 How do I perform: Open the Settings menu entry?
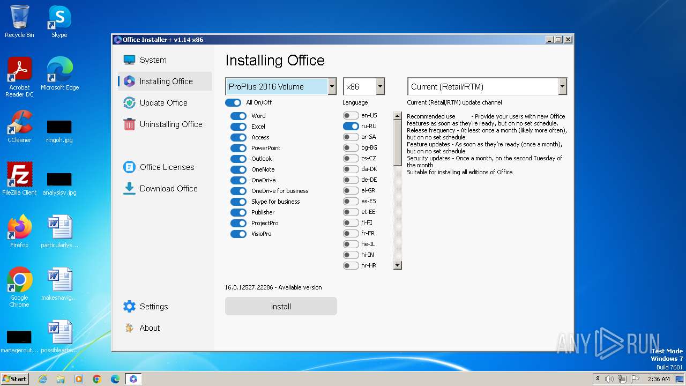pos(154,307)
